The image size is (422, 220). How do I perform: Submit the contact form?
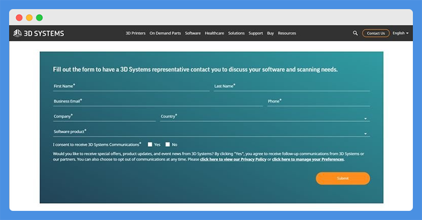click(x=343, y=178)
